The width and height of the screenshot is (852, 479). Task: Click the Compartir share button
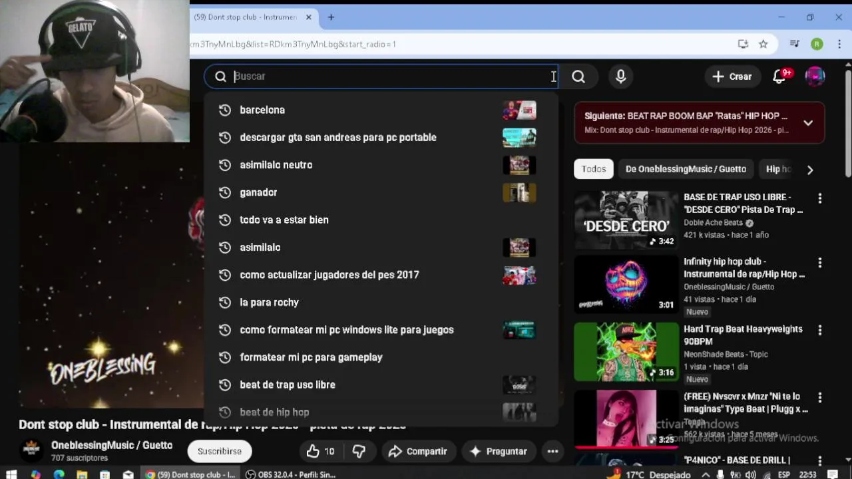point(417,451)
